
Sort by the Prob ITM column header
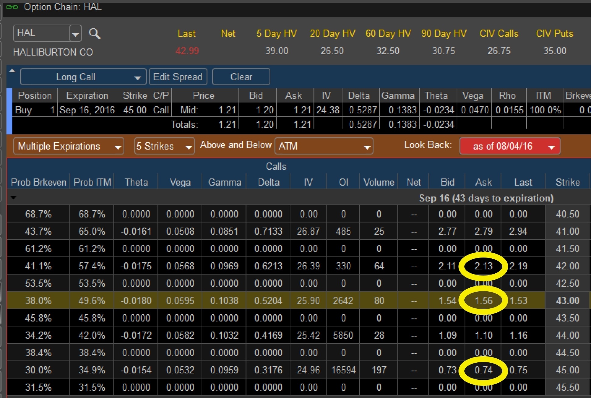coord(92,182)
